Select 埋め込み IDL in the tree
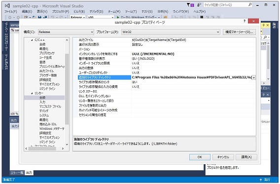The image size is (280, 184). click(x=48, y=124)
